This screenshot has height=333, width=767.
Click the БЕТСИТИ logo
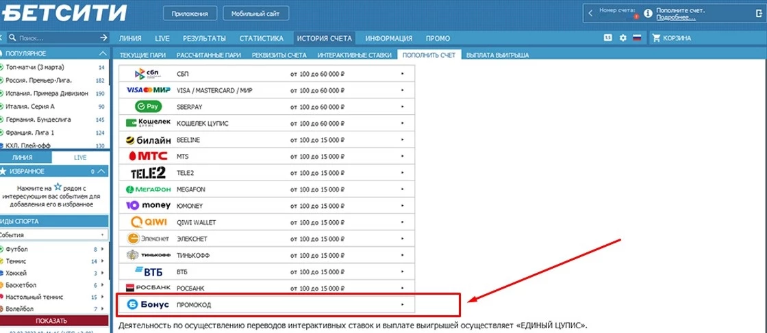(x=64, y=13)
